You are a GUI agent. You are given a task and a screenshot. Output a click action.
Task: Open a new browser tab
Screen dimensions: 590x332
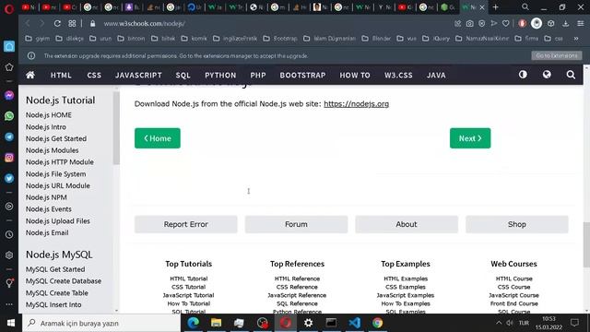(496, 6)
